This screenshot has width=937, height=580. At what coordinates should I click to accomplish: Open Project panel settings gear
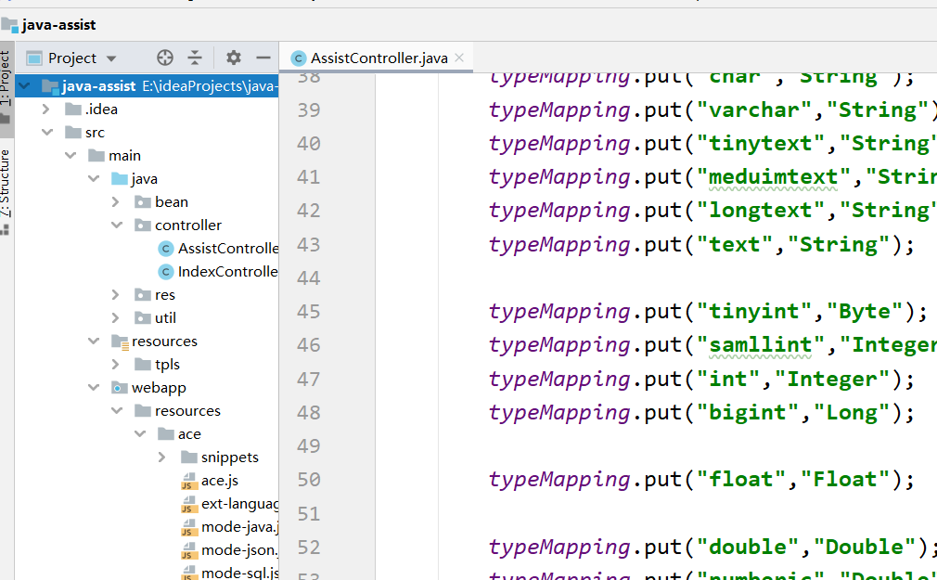pyautogui.click(x=234, y=58)
